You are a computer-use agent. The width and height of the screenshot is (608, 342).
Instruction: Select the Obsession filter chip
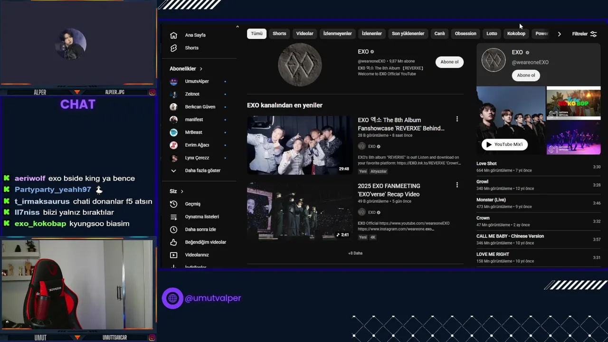click(x=465, y=34)
